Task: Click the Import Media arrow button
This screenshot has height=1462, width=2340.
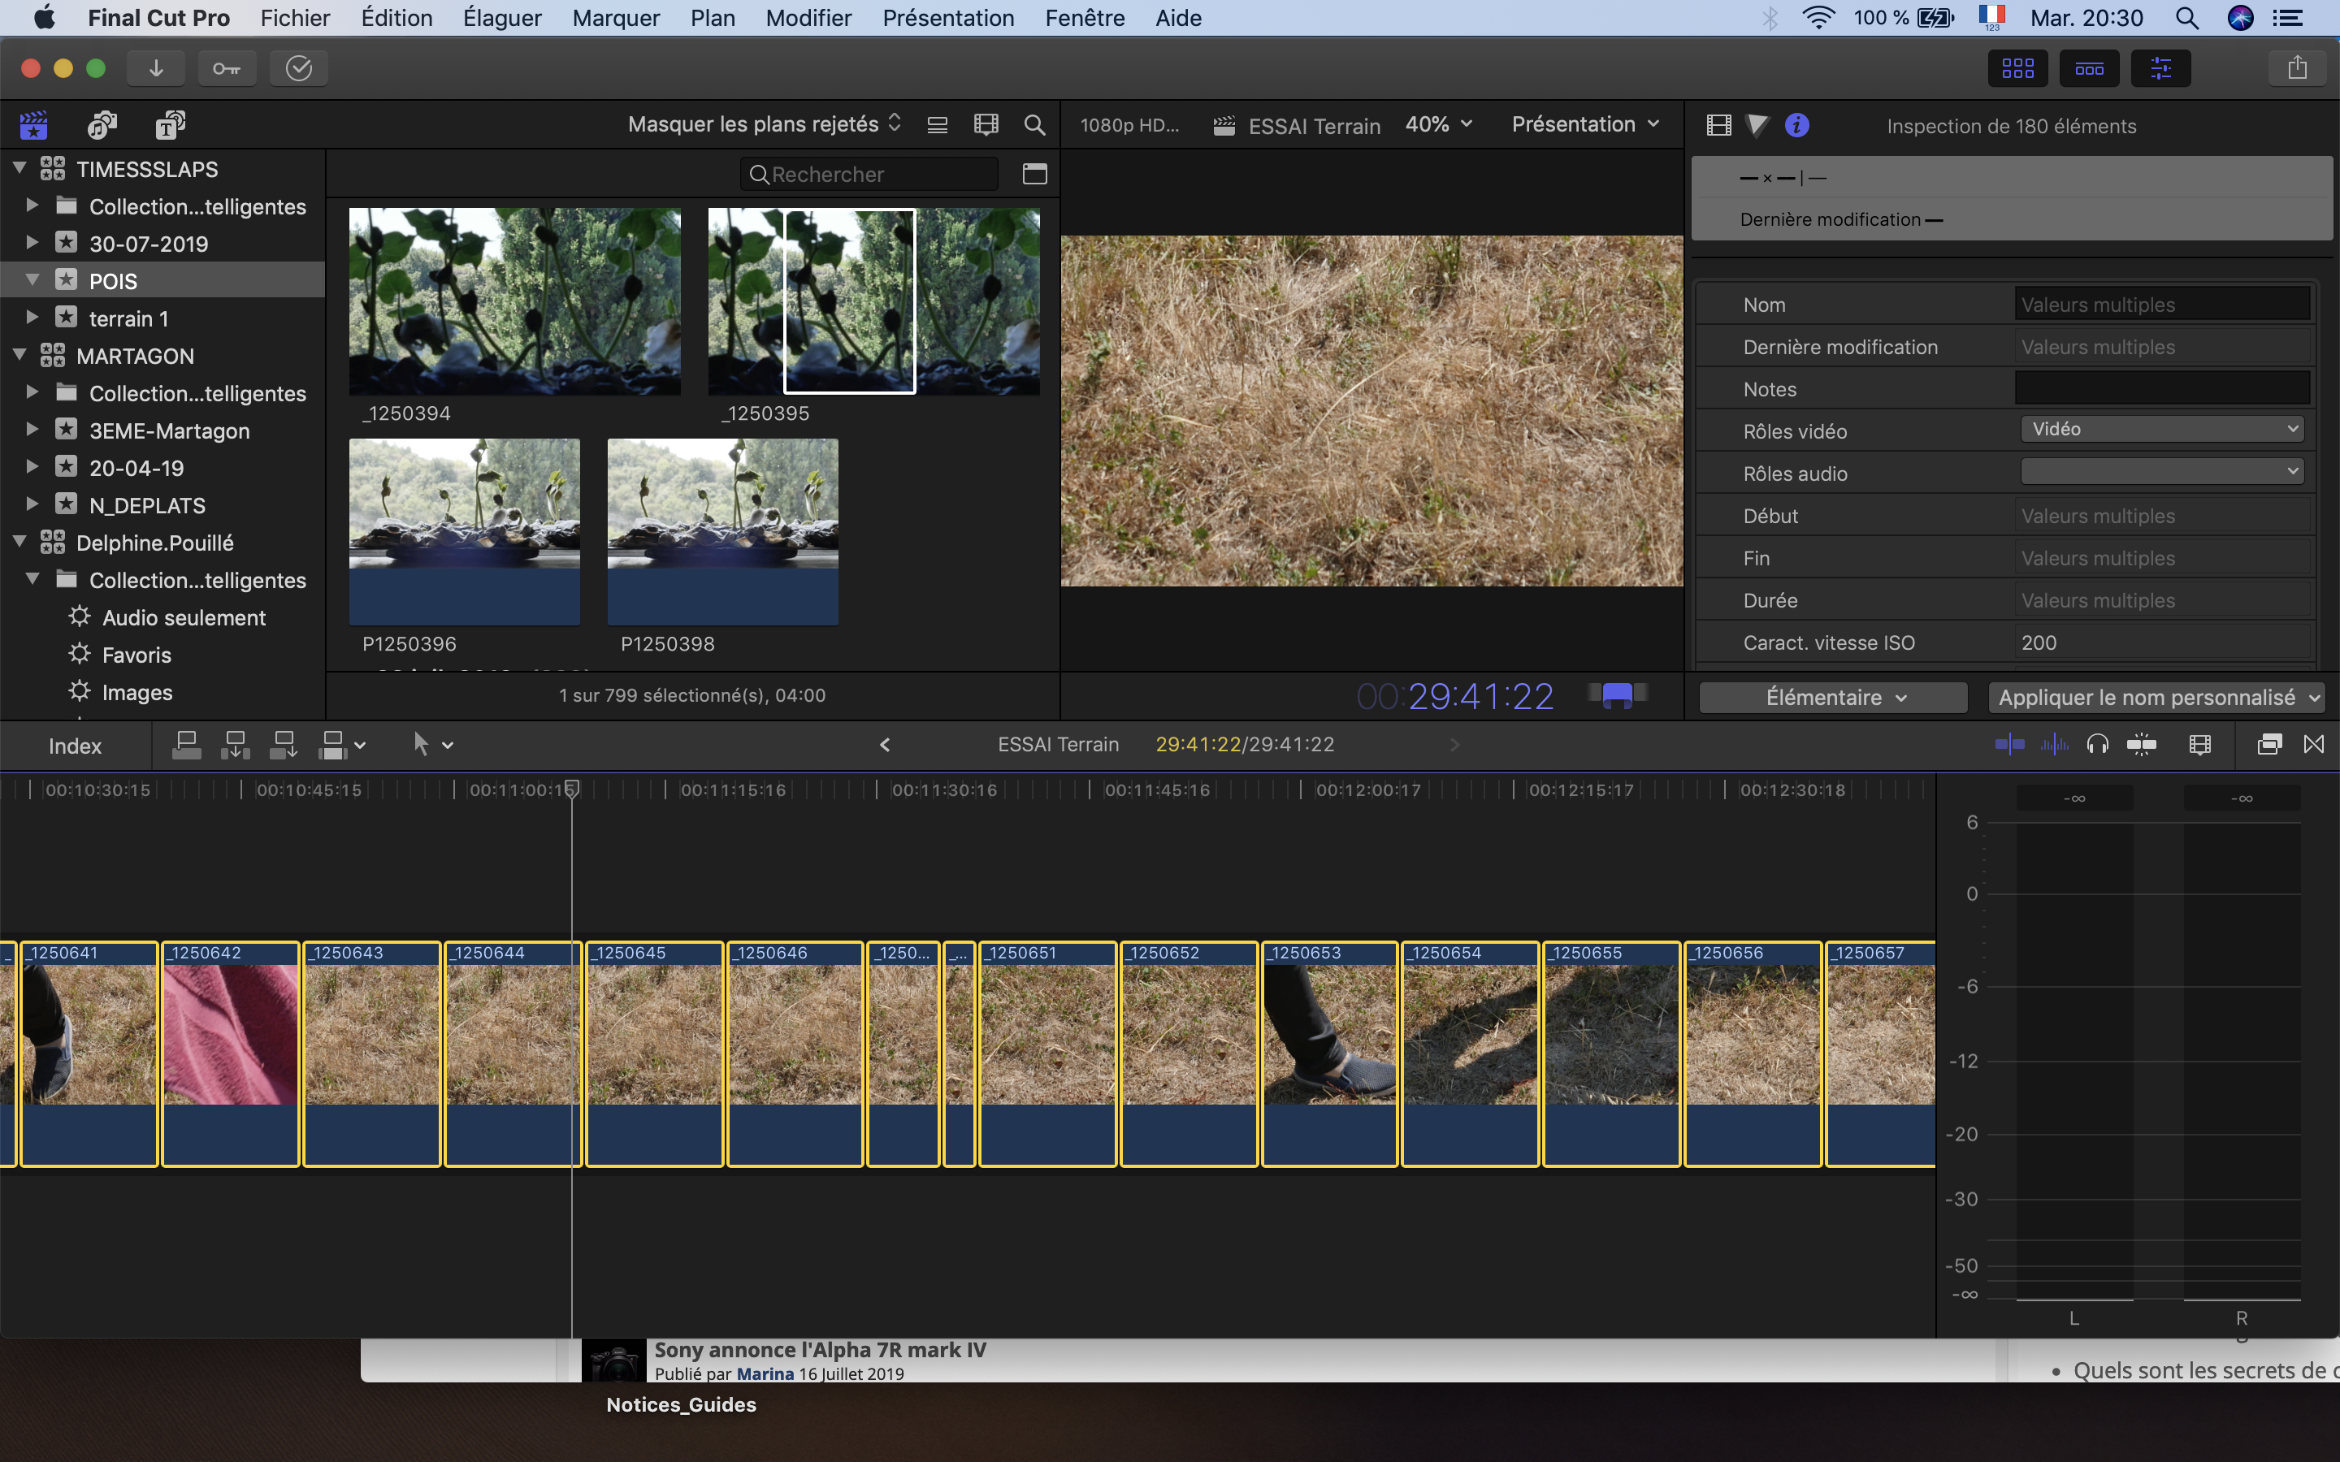Action: click(156, 69)
